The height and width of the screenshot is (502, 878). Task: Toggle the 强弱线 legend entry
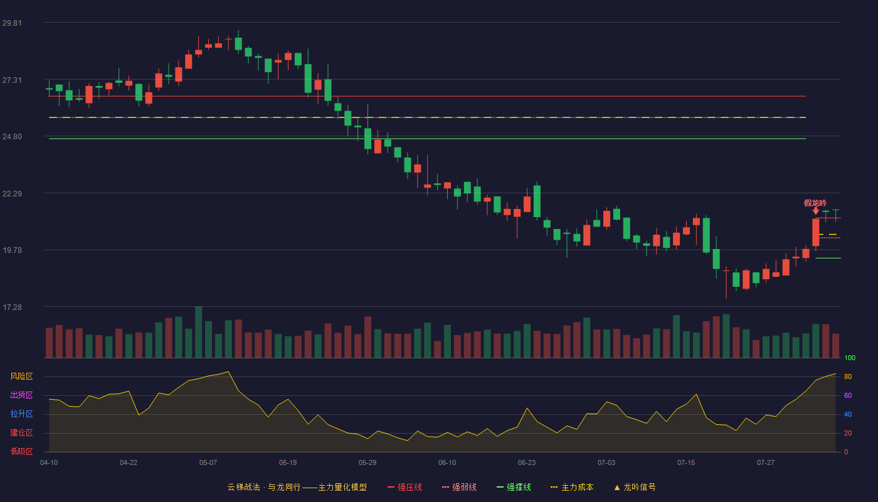[459, 487]
